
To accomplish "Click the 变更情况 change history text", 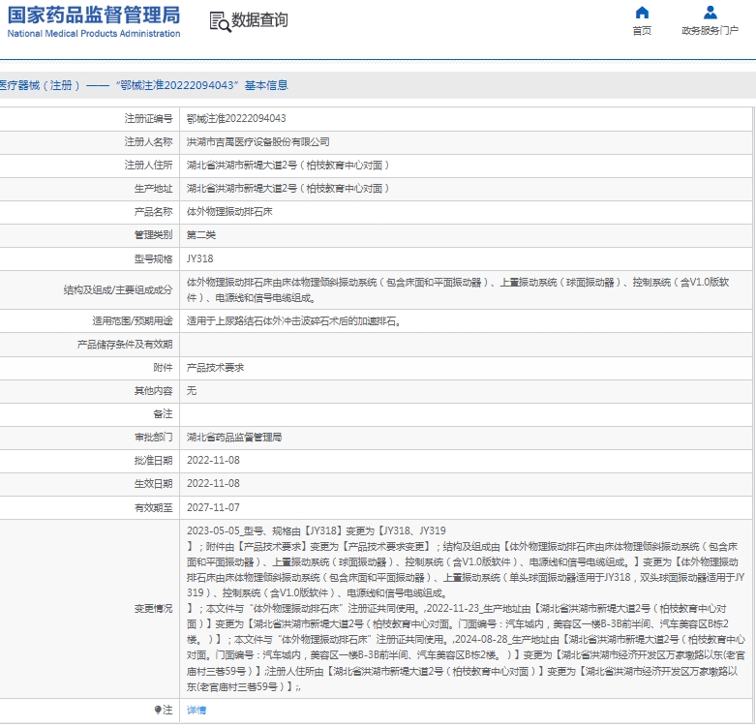I will (466, 608).
